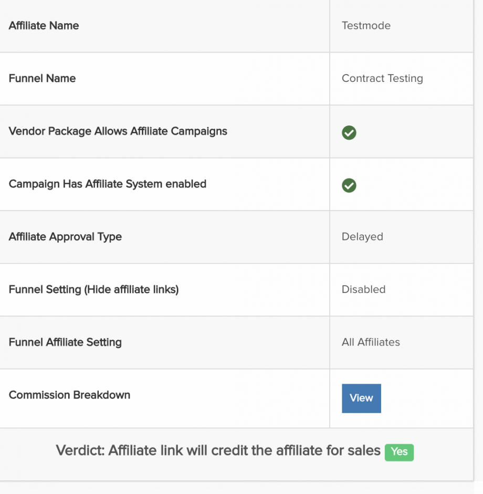The width and height of the screenshot is (483, 494).
Task: Click the words Funnel Setting in sixth row
Action: click(45, 289)
